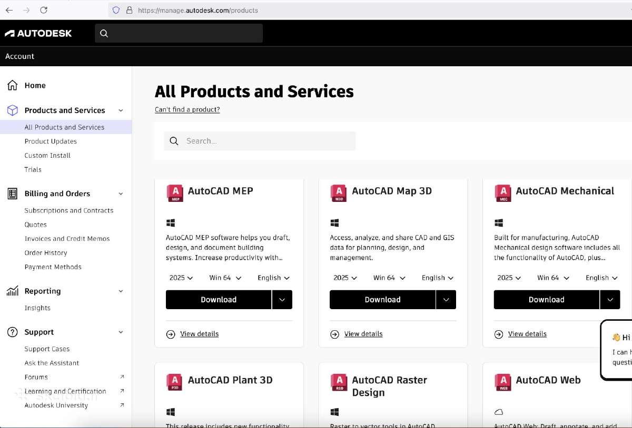Click the Billing and Orders icon
This screenshot has width=632, height=428.
pos(13,193)
